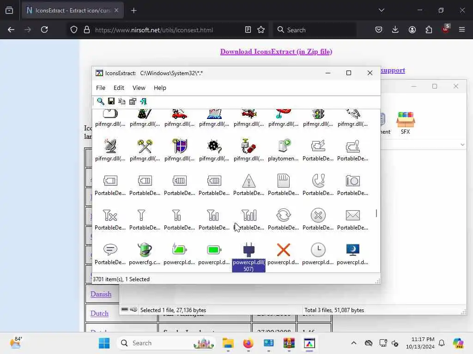
Task: Click the IconsExtract vertical scrollbar thumb
Action: tap(376, 213)
